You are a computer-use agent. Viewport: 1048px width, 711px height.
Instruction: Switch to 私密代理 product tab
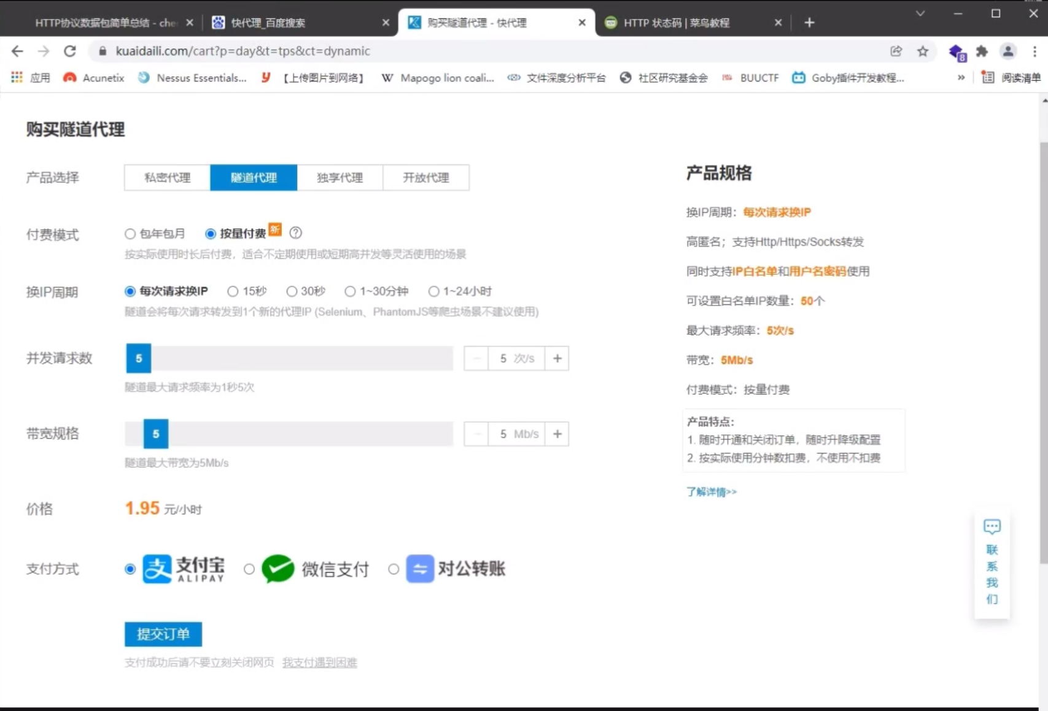pyautogui.click(x=168, y=177)
